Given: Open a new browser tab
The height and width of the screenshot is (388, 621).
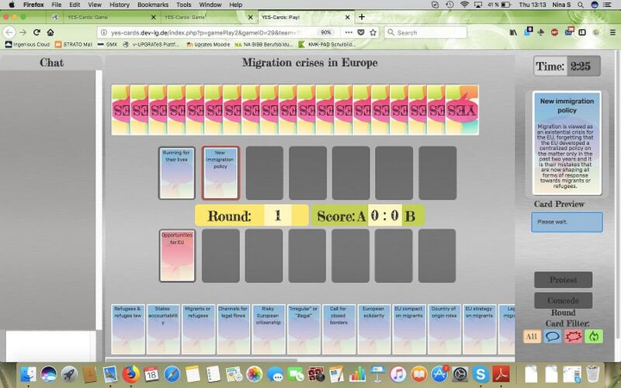Looking at the screenshot, I should pyautogui.click(x=362, y=17).
